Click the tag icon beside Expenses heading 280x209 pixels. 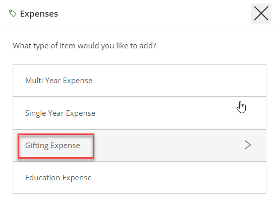coord(13,14)
